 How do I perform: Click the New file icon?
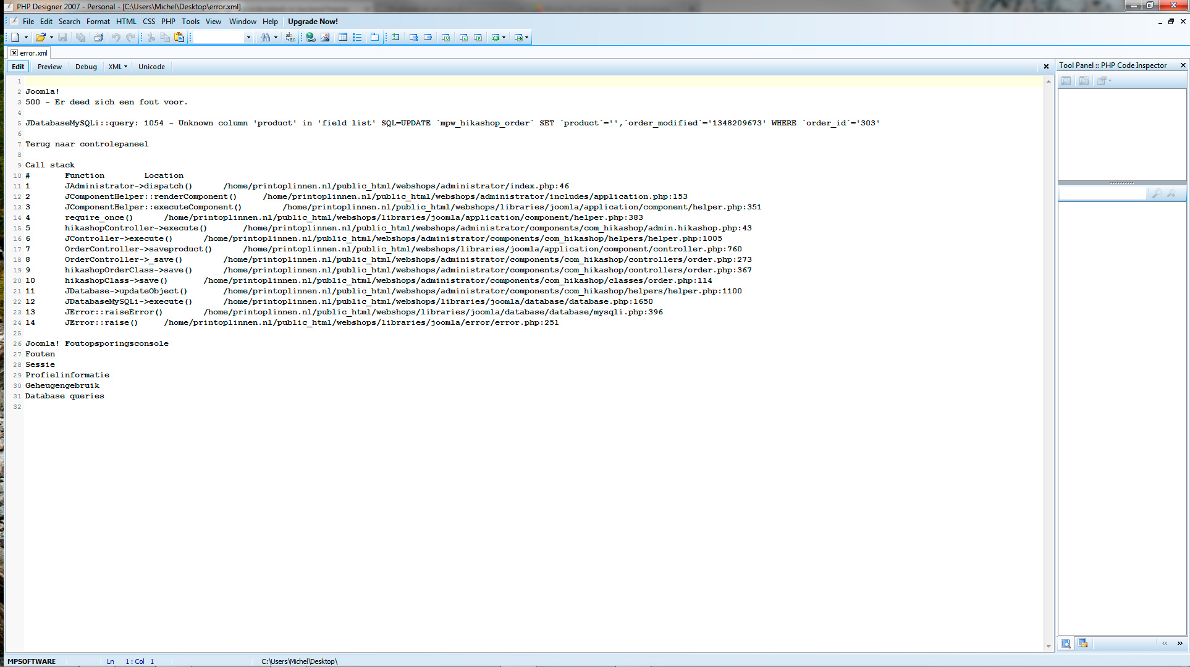coord(15,38)
